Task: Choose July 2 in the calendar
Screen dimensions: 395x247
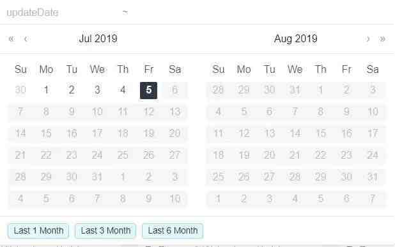Action: (x=72, y=90)
